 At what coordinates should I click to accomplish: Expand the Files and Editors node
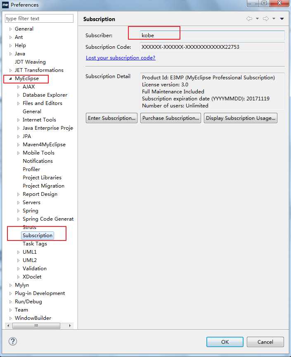pyautogui.click(x=19, y=103)
